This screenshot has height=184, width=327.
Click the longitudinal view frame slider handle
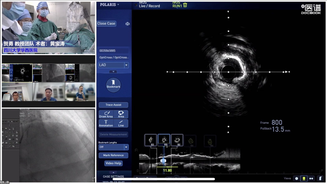163,161
